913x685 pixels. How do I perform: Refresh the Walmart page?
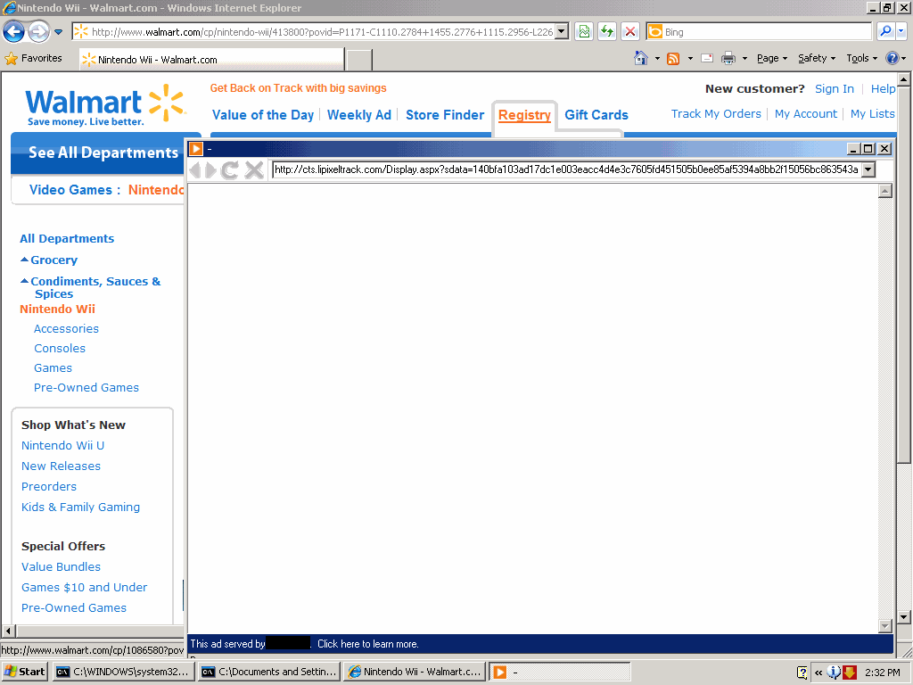pos(606,32)
